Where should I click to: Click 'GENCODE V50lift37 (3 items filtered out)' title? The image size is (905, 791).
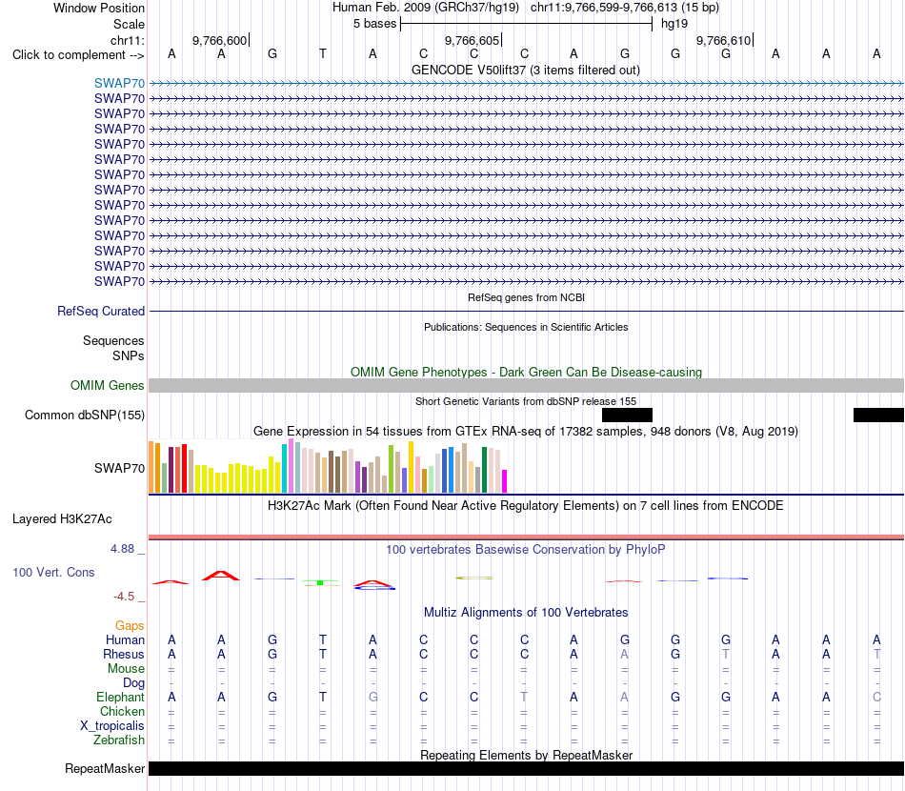(x=525, y=70)
